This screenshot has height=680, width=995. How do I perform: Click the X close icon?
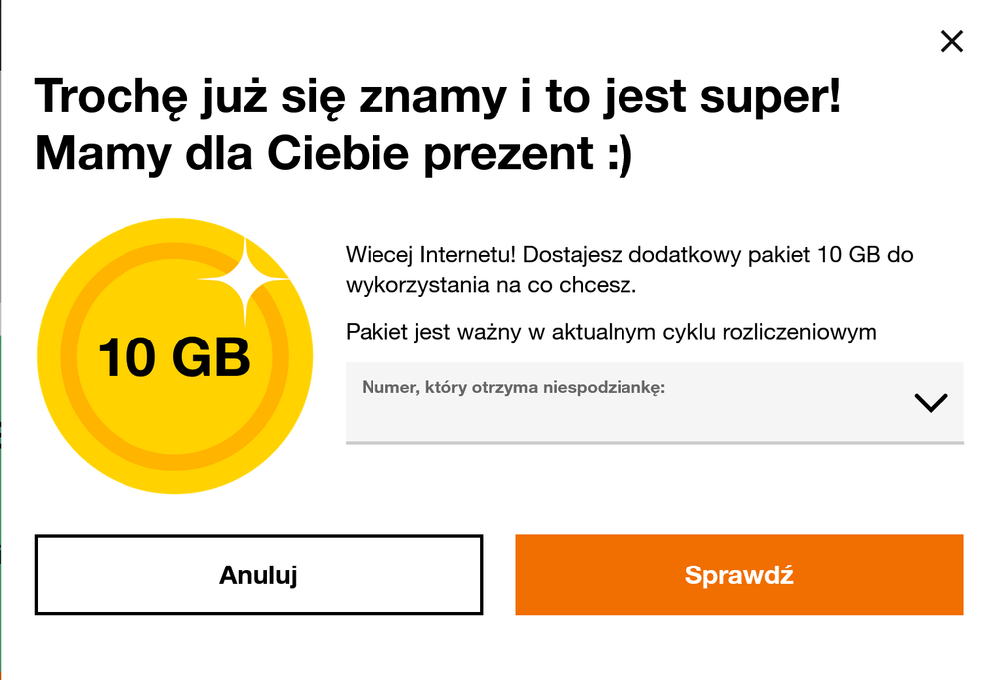coord(952,41)
